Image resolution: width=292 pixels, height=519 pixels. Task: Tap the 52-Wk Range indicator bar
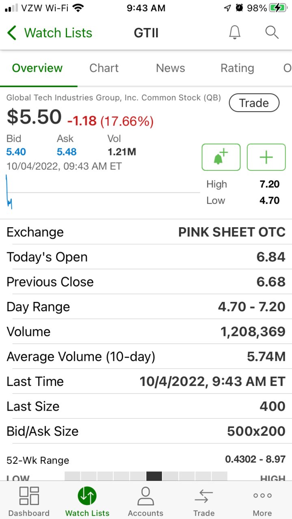[146, 476]
